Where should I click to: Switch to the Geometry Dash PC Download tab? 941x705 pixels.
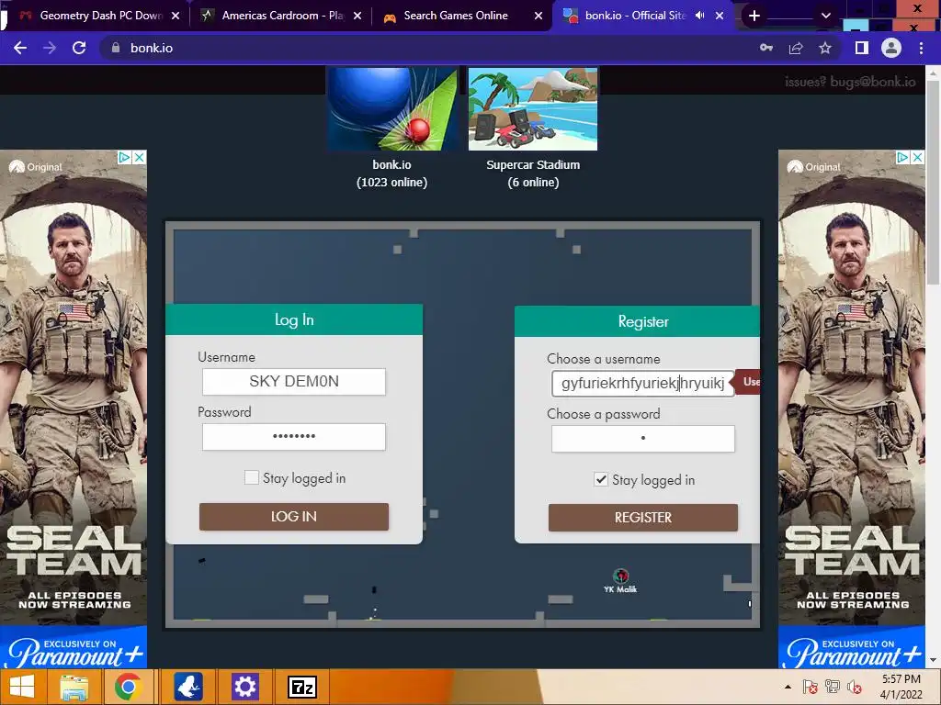point(100,16)
